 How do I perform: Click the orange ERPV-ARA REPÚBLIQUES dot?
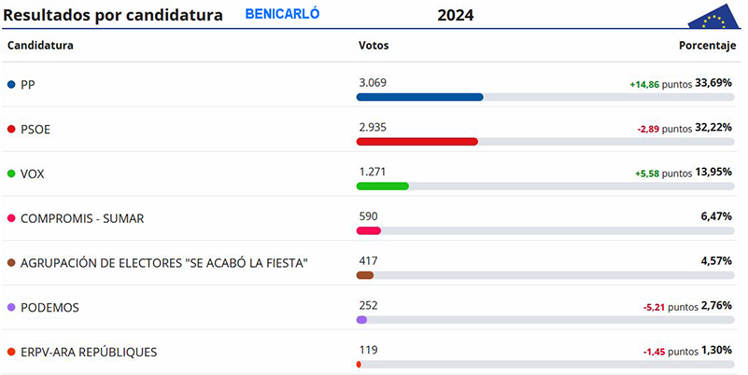point(11,352)
